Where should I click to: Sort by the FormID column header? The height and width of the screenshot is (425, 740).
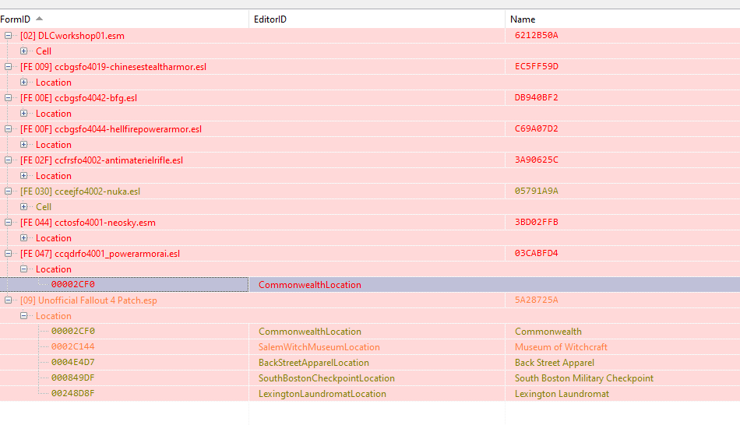point(124,19)
